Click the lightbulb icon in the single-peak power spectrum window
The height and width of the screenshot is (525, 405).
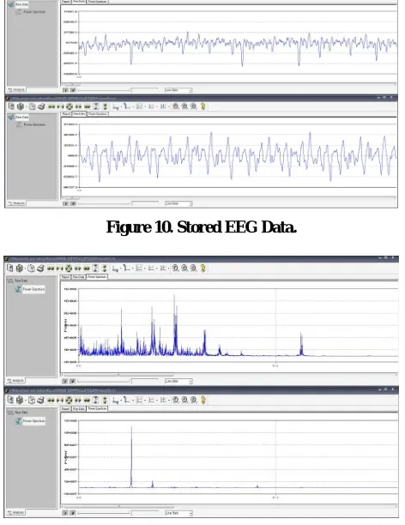pyautogui.click(x=202, y=400)
